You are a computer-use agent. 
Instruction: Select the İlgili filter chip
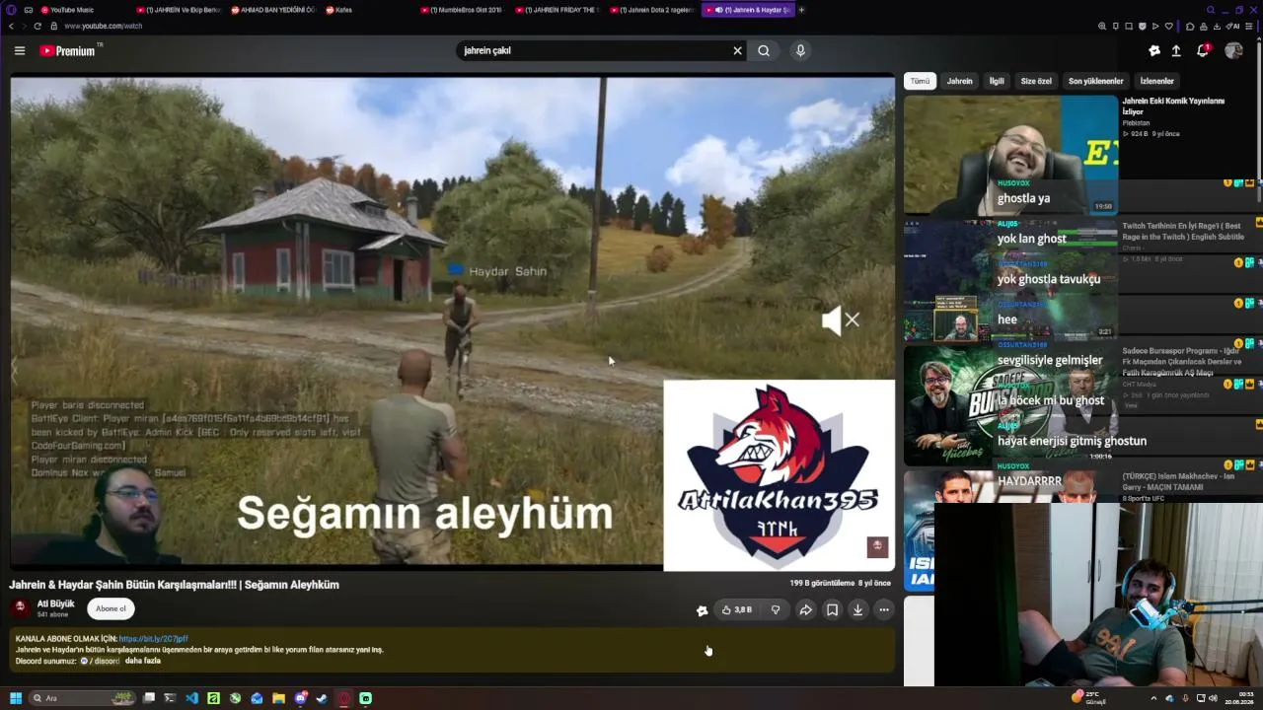[997, 81]
